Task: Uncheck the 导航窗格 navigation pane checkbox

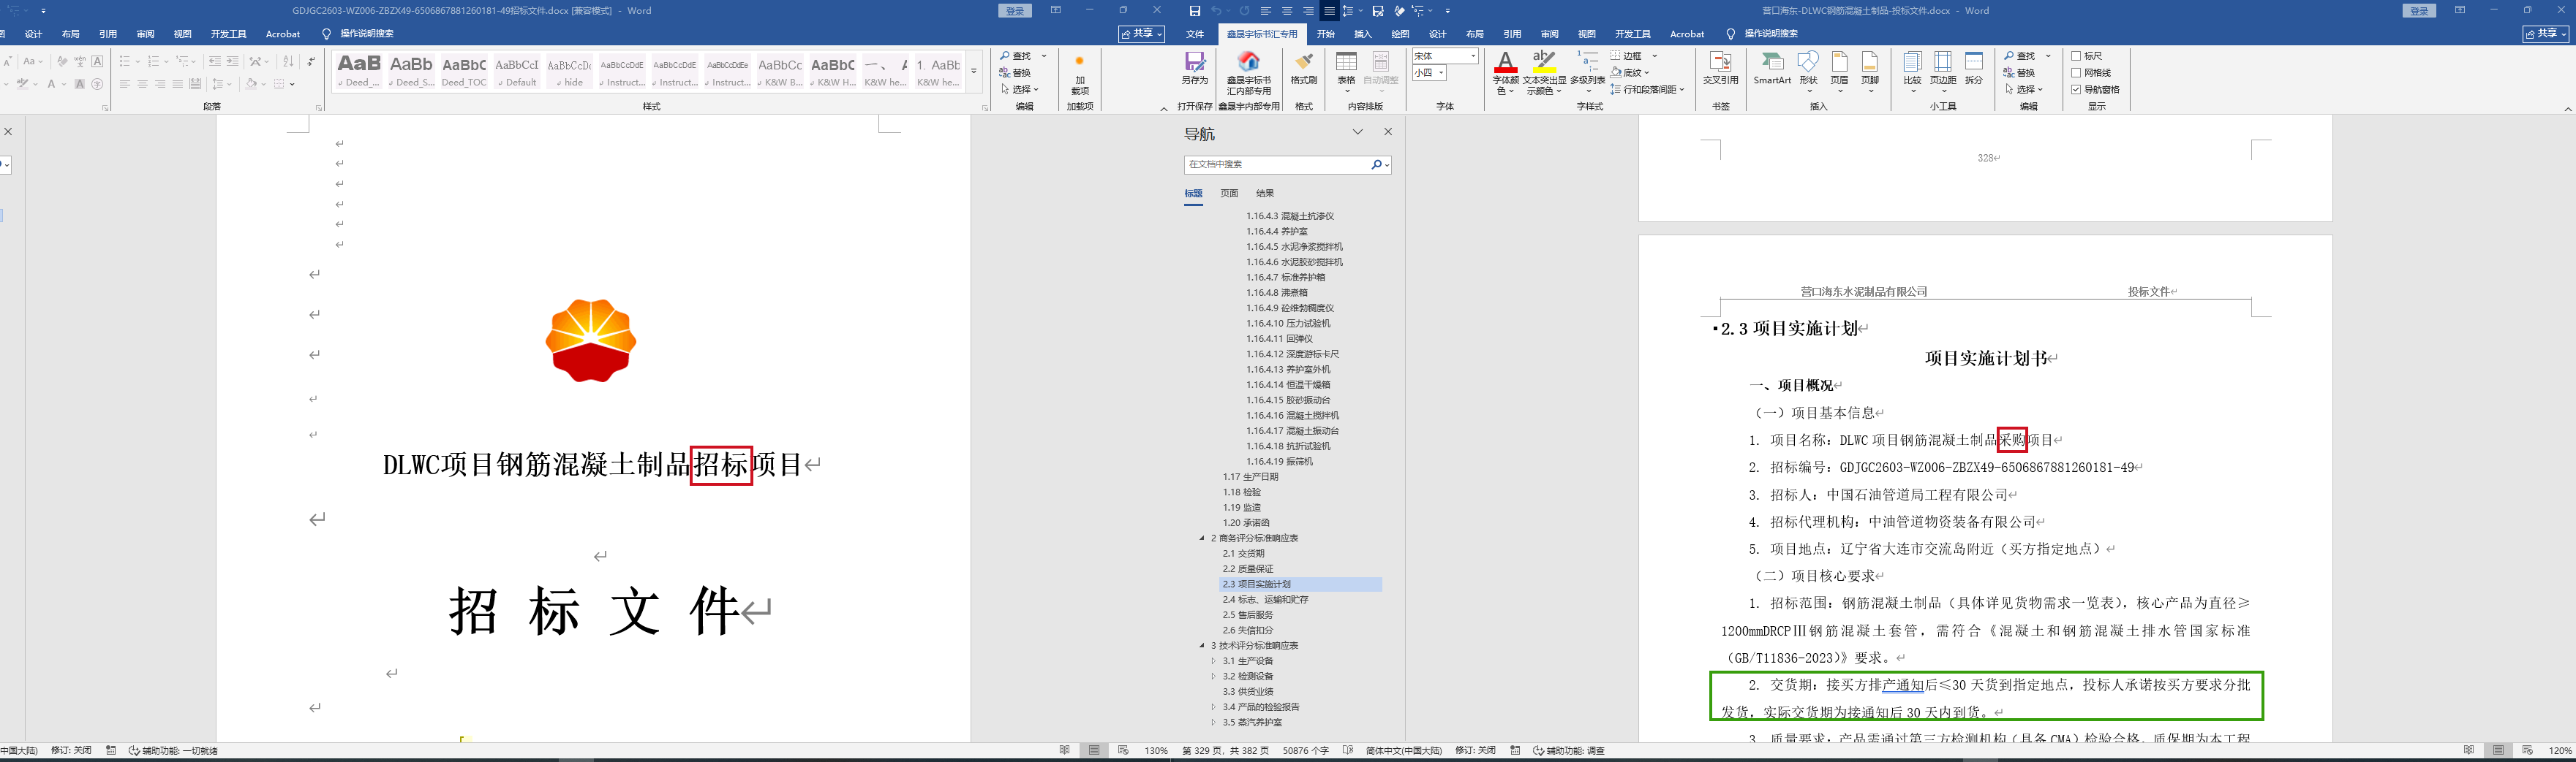Action: [x=2076, y=90]
